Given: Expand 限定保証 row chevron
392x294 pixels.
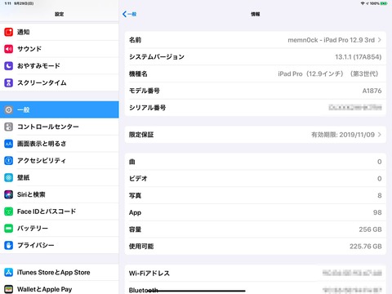Looking at the screenshot, I should coord(380,135).
